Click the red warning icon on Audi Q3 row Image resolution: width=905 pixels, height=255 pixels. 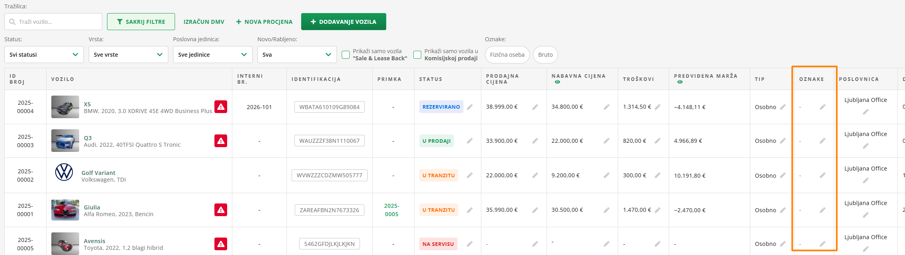click(221, 141)
